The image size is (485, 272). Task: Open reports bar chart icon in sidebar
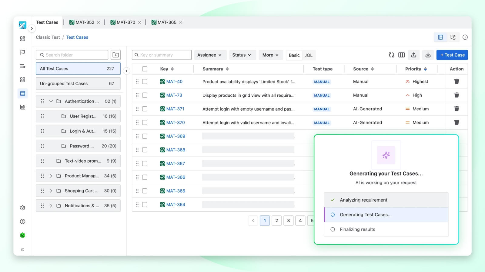pyautogui.click(x=22, y=107)
